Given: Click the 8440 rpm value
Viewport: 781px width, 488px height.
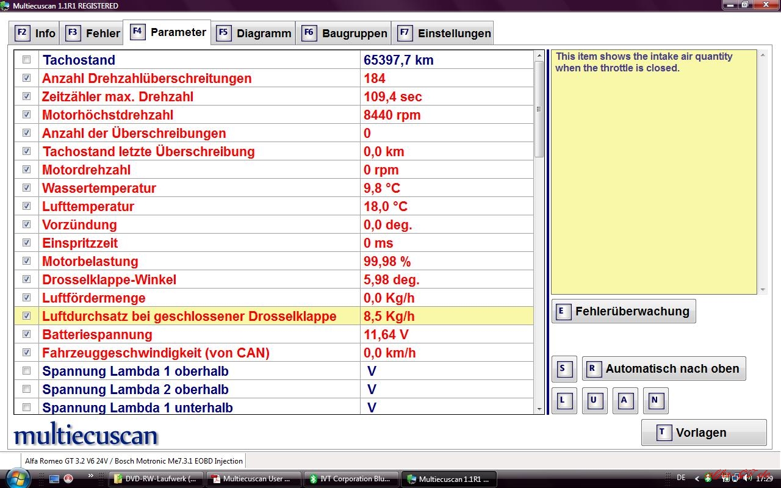Looking at the screenshot, I should click(x=392, y=115).
